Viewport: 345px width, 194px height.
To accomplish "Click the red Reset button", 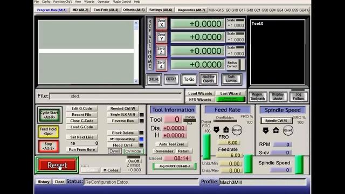I will click(x=57, y=165).
